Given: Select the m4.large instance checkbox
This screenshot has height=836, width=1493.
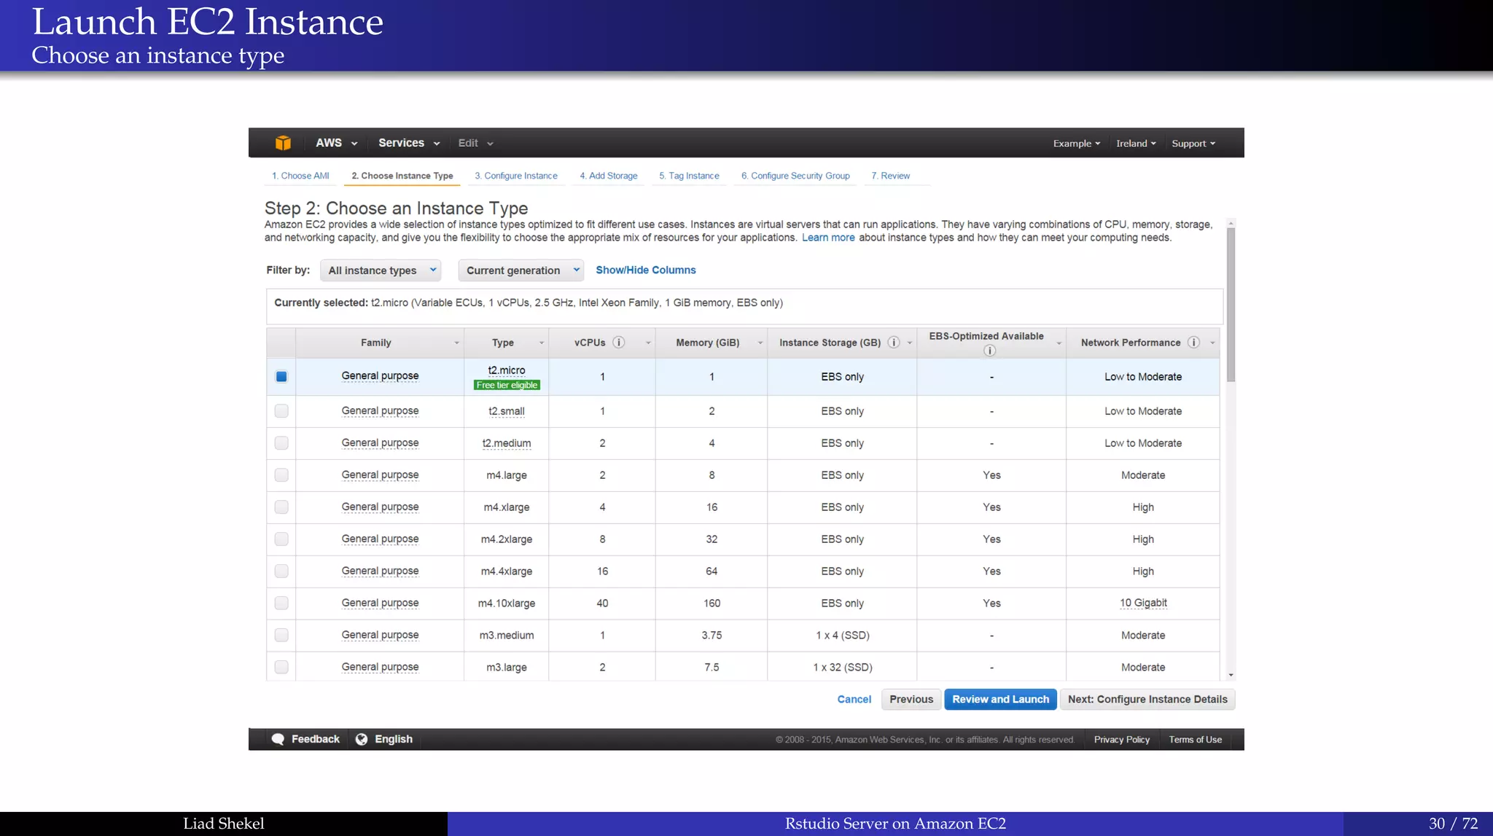Looking at the screenshot, I should pyautogui.click(x=281, y=475).
